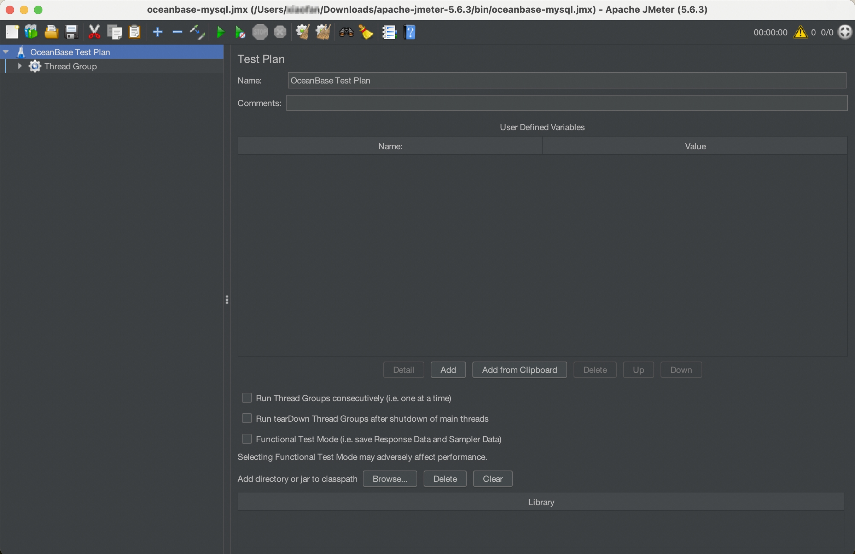
Task: Click the New test plan icon
Action: pos(12,32)
